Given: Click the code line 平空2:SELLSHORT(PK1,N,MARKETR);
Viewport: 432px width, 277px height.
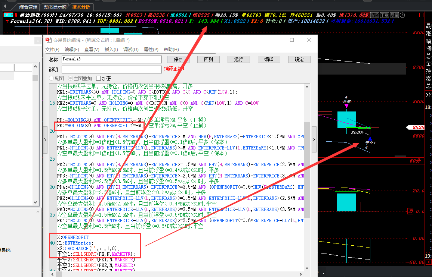Looking at the screenshot, I should point(97,260).
